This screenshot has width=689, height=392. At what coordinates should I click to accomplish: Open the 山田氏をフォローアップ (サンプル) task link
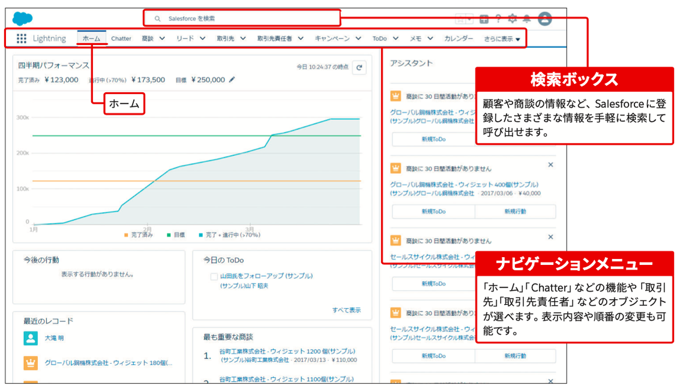(x=266, y=276)
